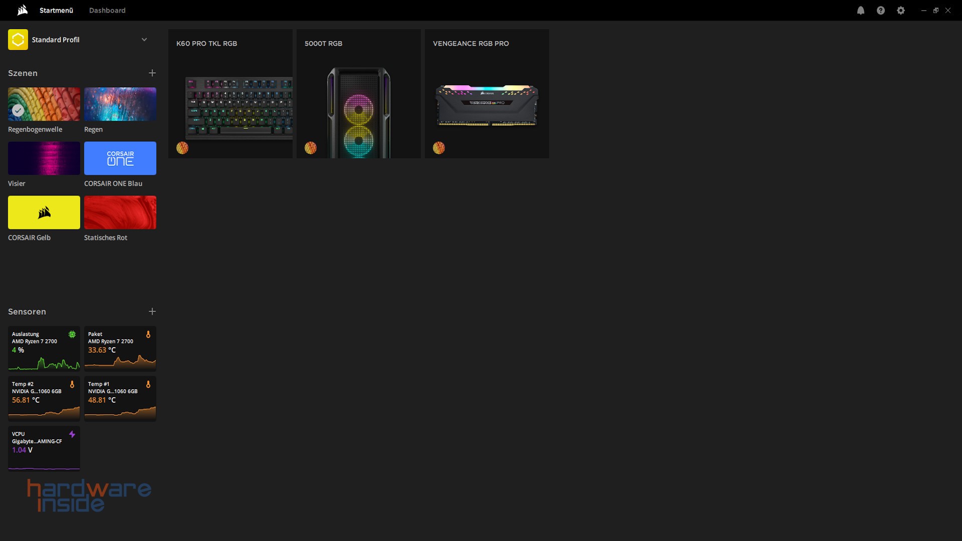The image size is (962, 541).
Task: Click the CORSAIR Gelb label
Action: [x=29, y=237]
